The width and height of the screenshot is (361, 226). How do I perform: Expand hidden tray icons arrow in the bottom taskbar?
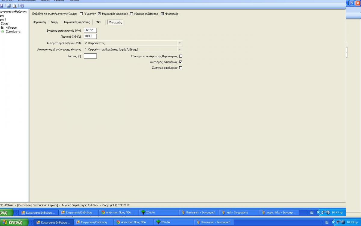pos(333,222)
